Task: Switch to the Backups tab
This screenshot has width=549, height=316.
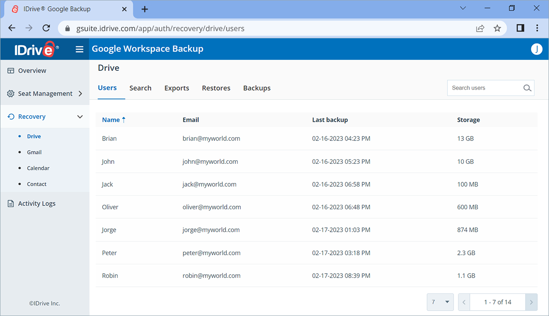Action: pos(257,88)
